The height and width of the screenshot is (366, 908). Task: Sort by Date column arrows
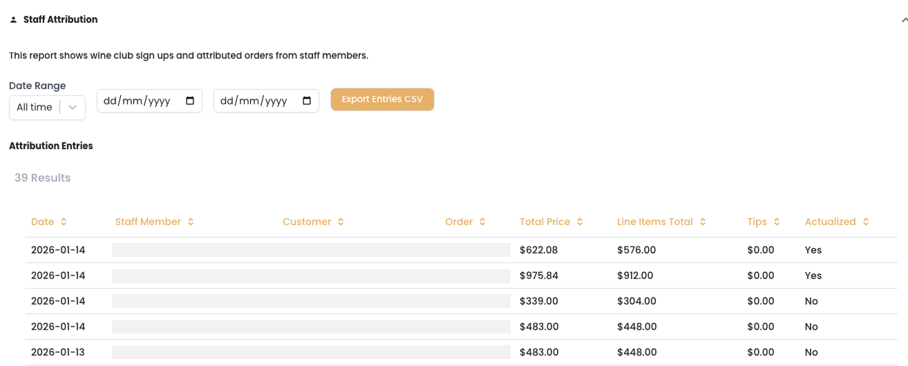(x=64, y=222)
